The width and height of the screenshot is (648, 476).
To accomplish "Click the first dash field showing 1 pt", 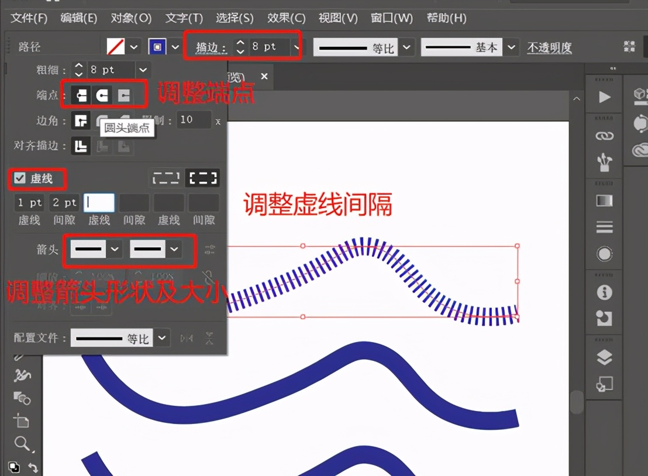I will point(29,202).
